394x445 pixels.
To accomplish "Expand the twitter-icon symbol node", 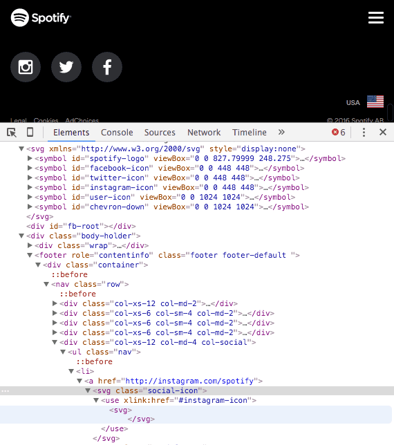I will pos(30,178).
